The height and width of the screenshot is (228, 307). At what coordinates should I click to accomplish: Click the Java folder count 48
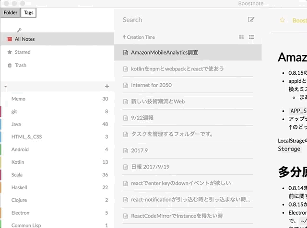coord(105,124)
